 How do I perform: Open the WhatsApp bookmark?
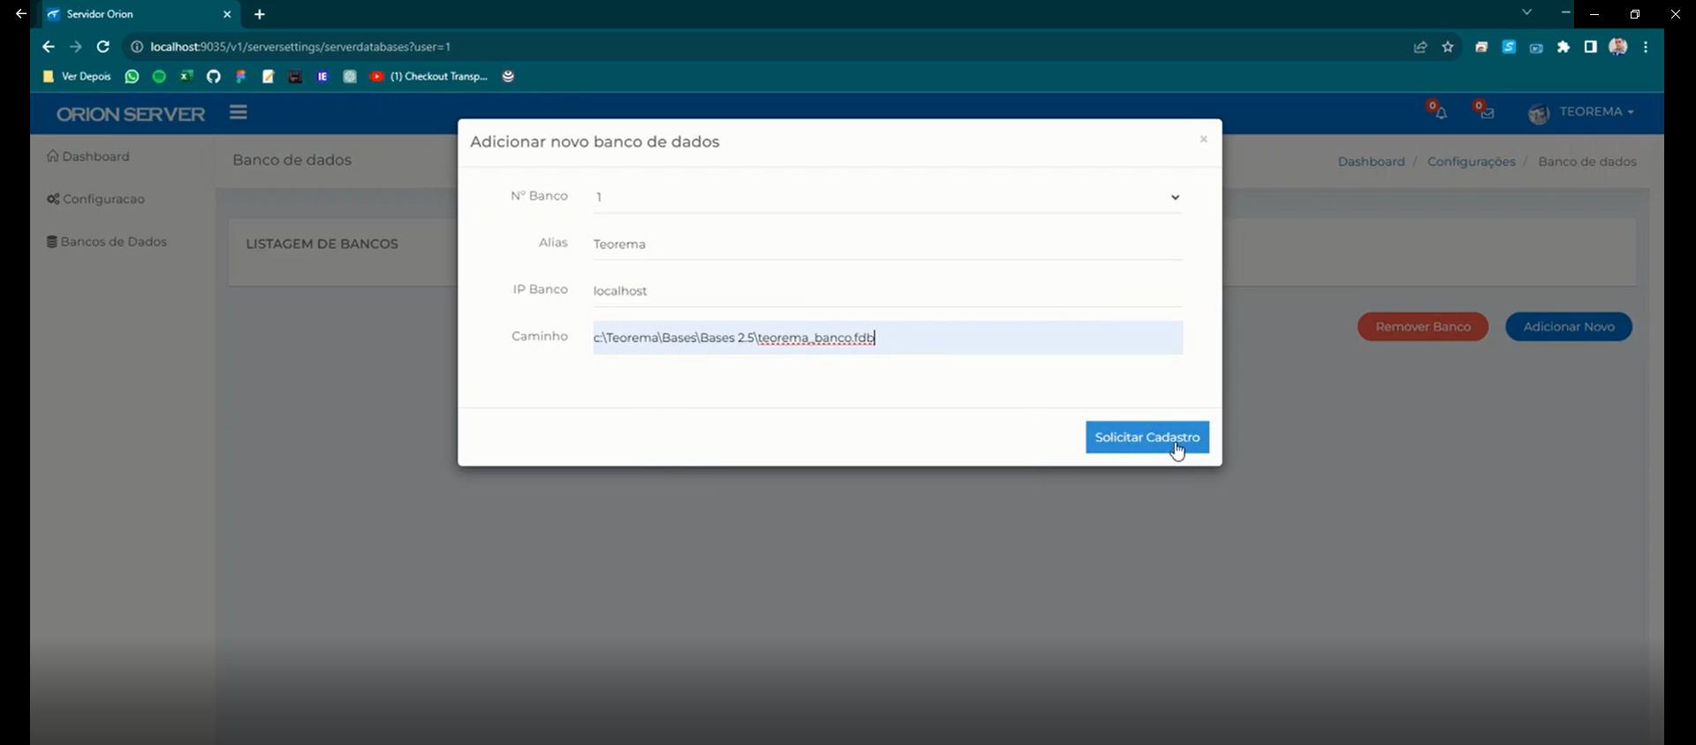[x=132, y=77]
